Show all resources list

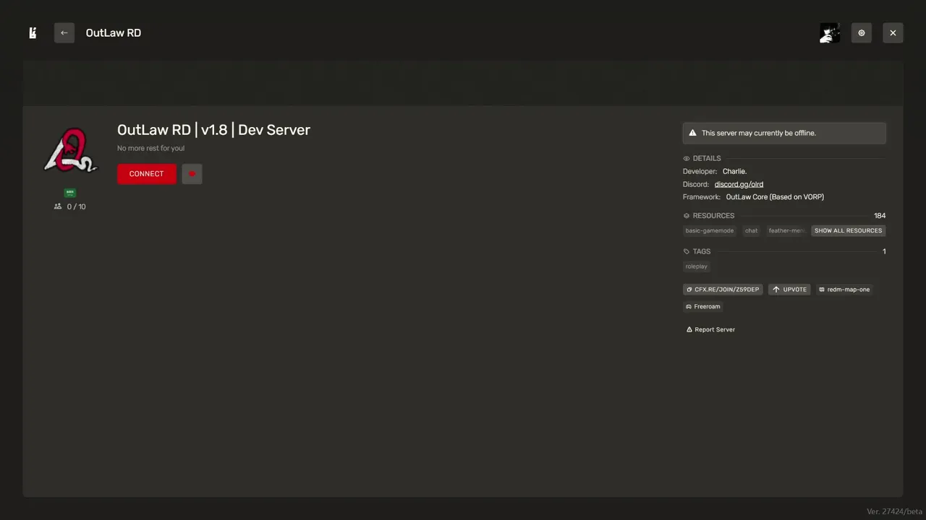click(x=848, y=230)
